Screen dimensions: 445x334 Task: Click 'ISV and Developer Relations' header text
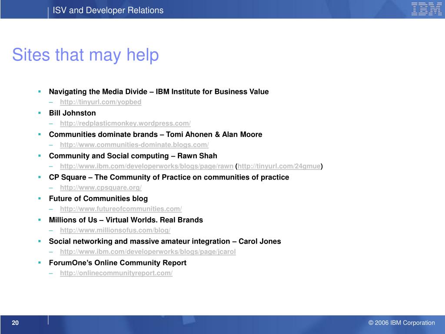coord(108,10)
